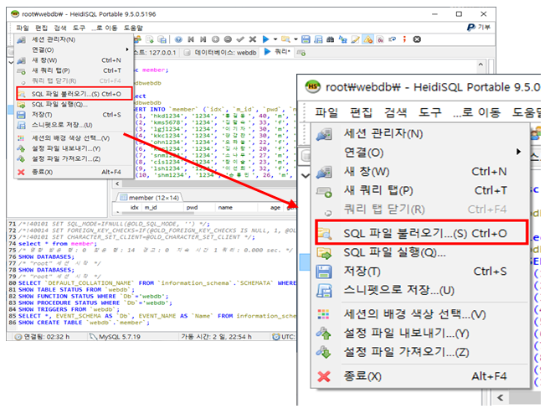Screen dimensions: 550x414
Task: Select 설정 파일 내보내기(Y) in enlarged menu
Action: pyautogui.click(x=421, y=334)
